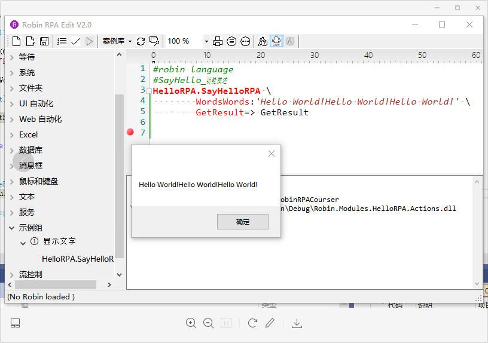Open the 案例库 dropdown
The height and width of the screenshot is (343, 488).
117,41
